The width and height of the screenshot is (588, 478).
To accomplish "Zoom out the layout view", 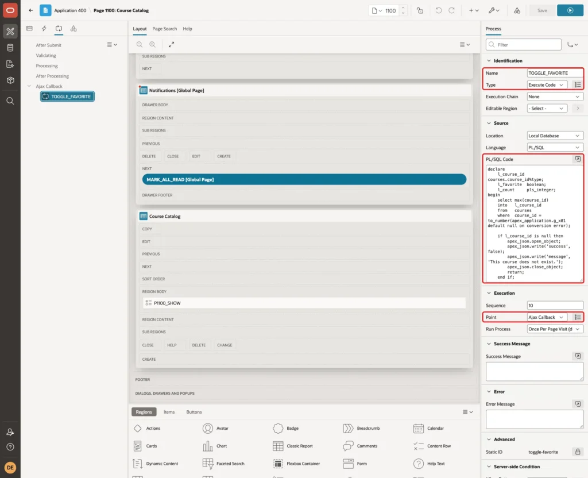I will pyautogui.click(x=140, y=45).
